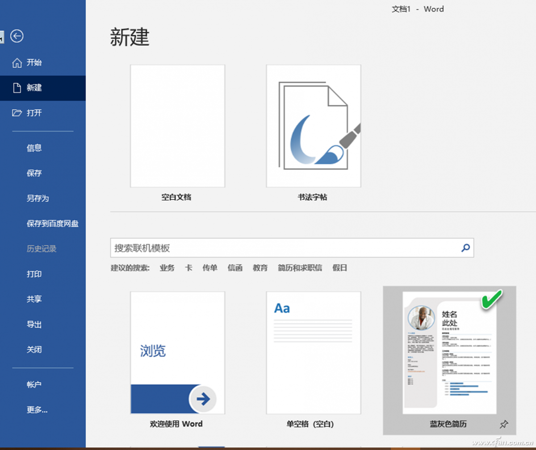Open 简历和求职信 suggested search
This screenshot has height=450, width=536.
pyautogui.click(x=300, y=268)
